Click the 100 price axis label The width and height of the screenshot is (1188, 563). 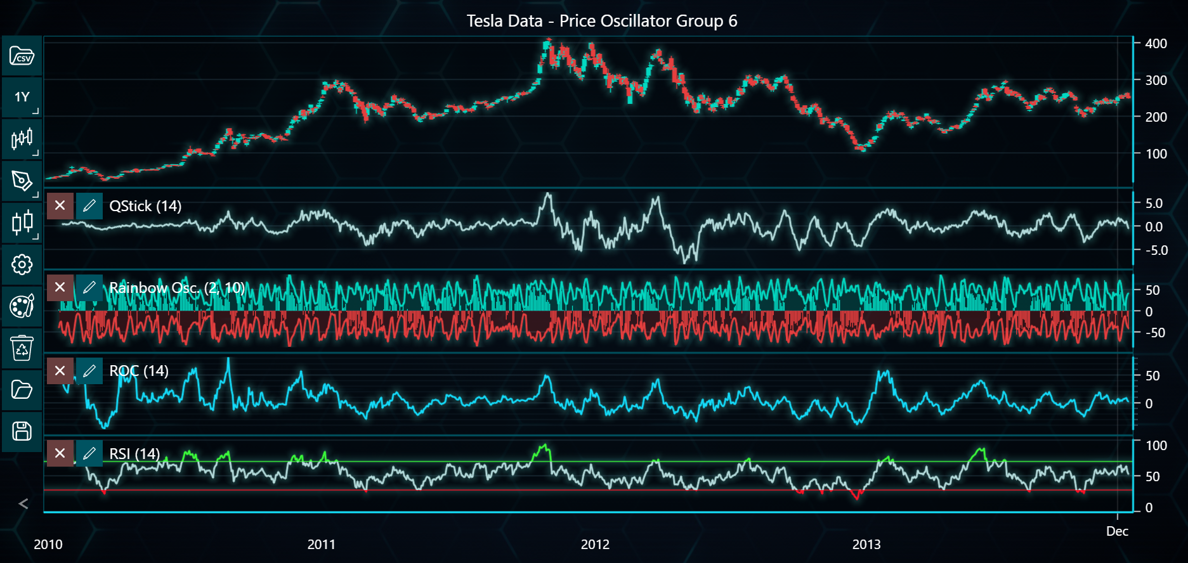coord(1156,154)
